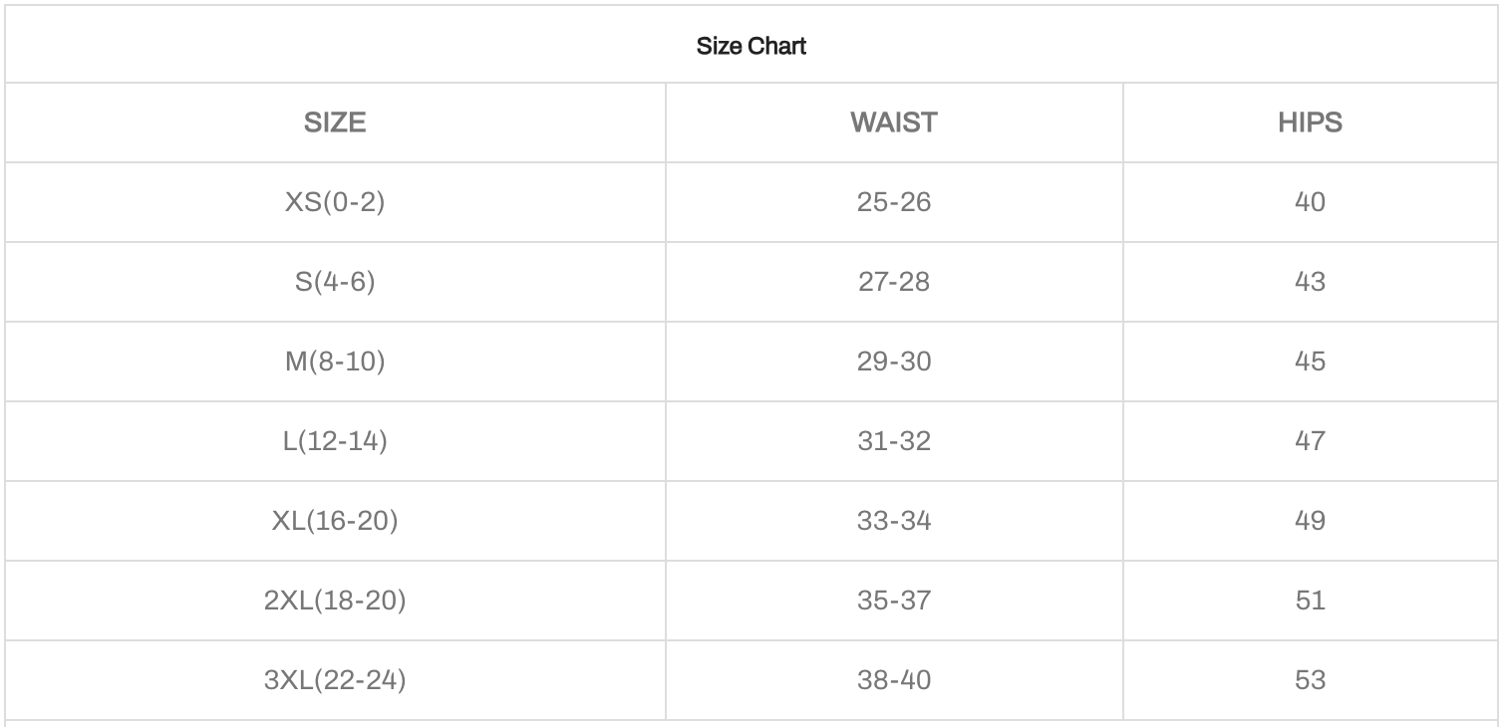
Task: Click the 31-32 waist value
Action: pyautogui.click(x=894, y=441)
